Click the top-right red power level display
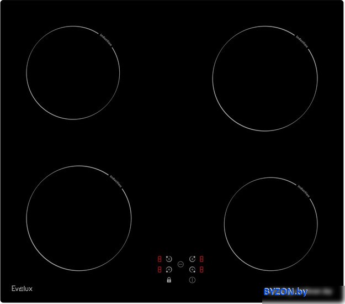The height and width of the screenshot is (304, 345). [201, 259]
